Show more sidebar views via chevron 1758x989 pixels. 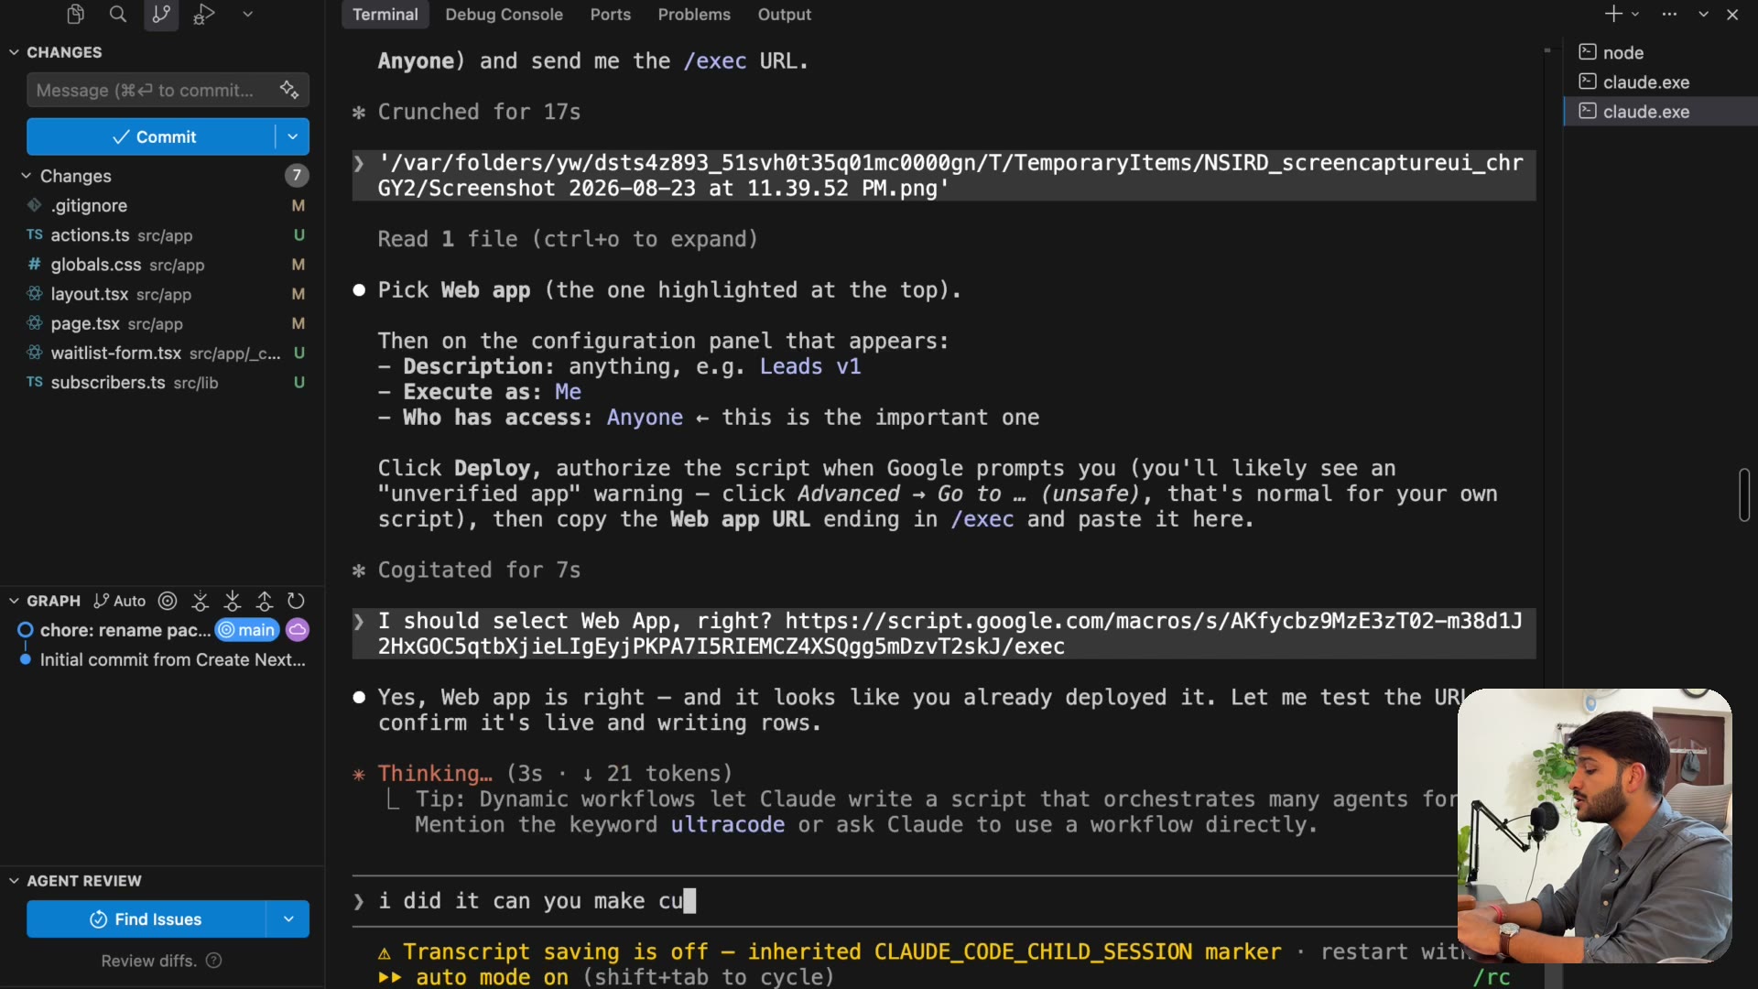[247, 14]
